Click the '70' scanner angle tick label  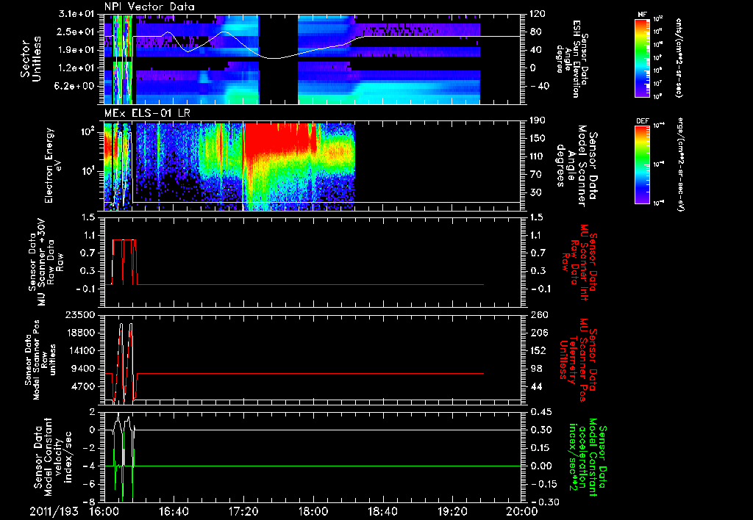click(535, 174)
